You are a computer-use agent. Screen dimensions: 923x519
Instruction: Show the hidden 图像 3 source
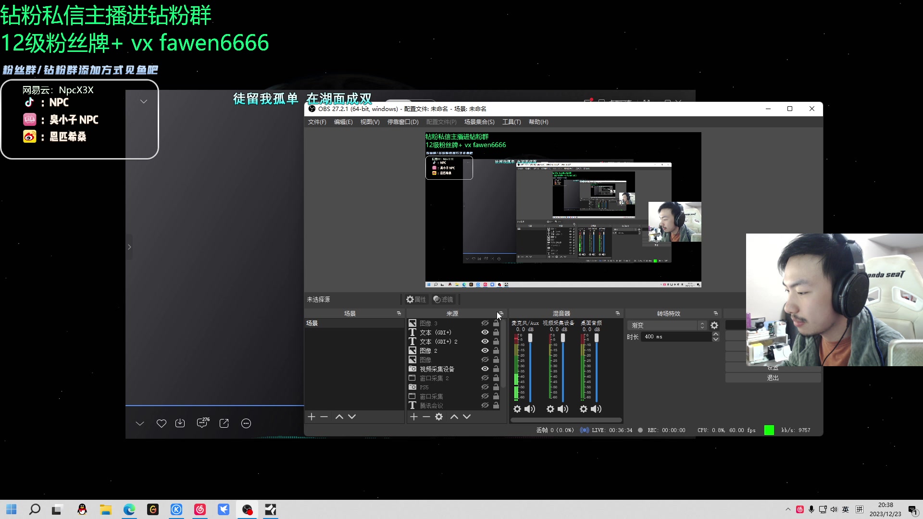point(485,323)
